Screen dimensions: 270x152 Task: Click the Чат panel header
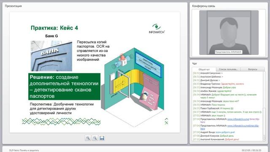(x=194, y=64)
